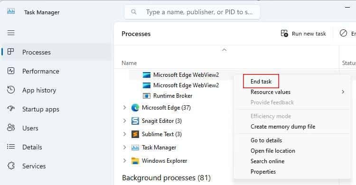Open the hamburger navigation menu
Image resolution: width=356 pixels, height=185 pixels.
tap(11, 33)
